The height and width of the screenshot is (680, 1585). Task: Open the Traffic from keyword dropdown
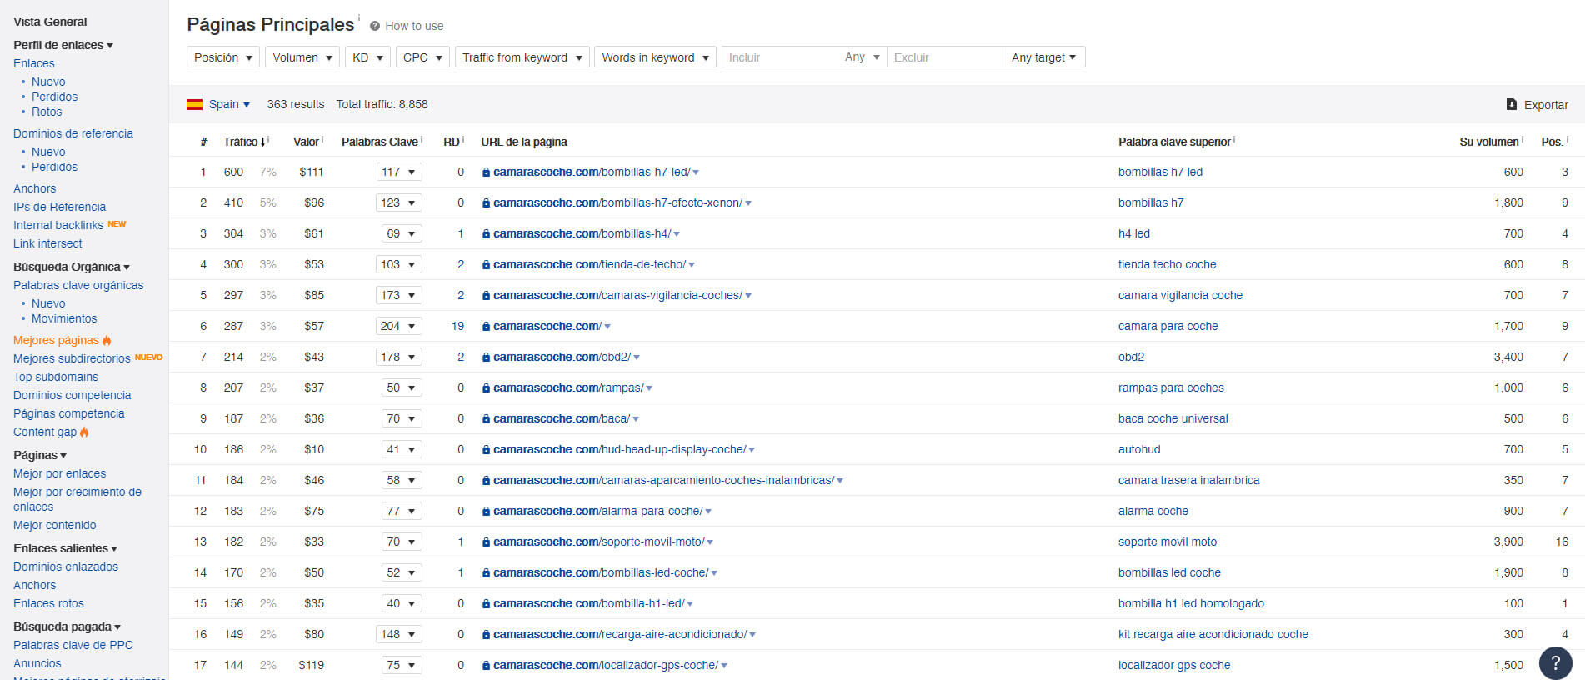522,57
